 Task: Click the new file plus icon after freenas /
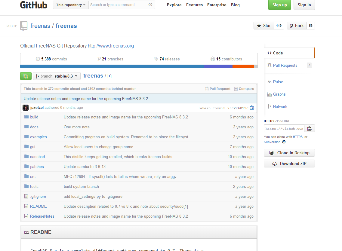pos(109,76)
